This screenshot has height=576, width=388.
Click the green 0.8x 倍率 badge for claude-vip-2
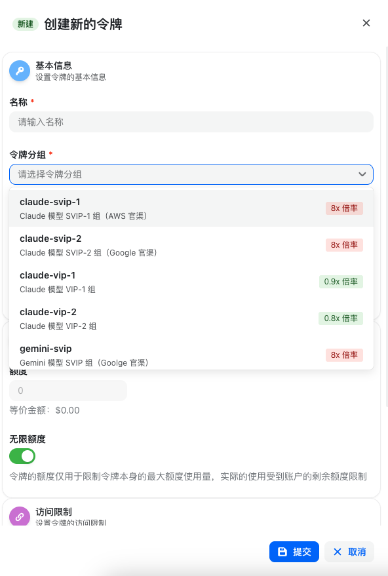point(341,318)
